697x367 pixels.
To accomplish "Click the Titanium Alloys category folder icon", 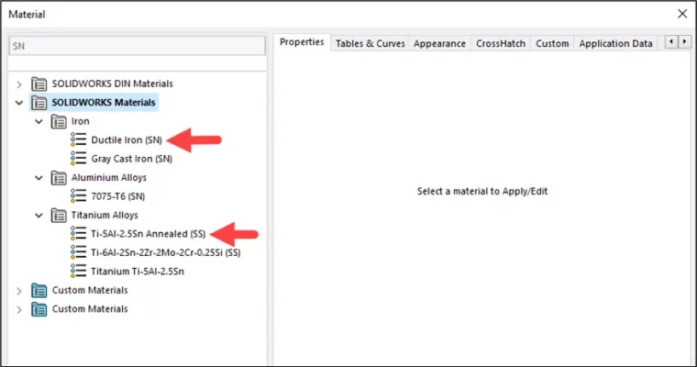I will [x=59, y=216].
